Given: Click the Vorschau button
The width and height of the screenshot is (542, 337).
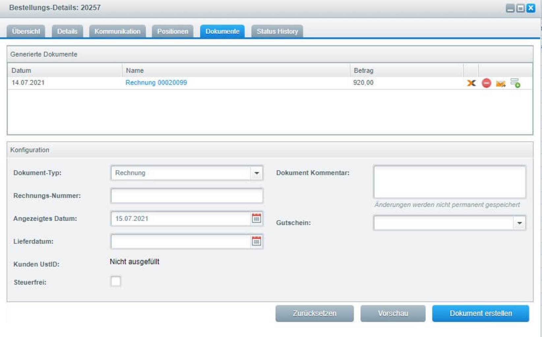Looking at the screenshot, I should point(393,313).
